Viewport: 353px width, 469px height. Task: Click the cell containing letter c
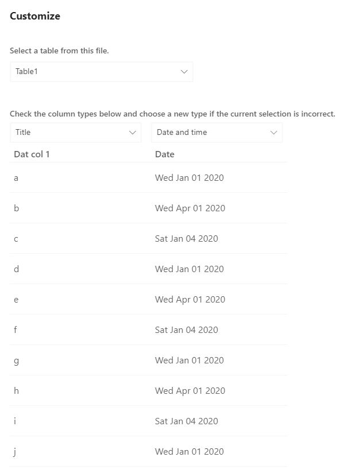(x=16, y=239)
